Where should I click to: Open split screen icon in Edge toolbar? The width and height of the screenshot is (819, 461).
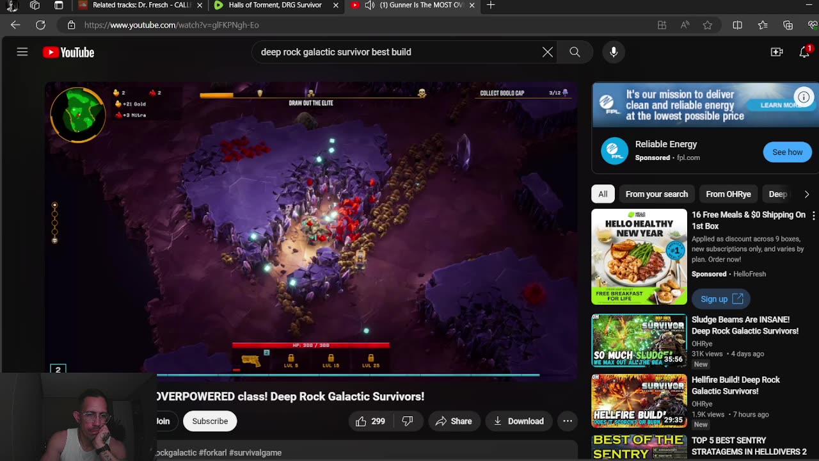(x=737, y=25)
